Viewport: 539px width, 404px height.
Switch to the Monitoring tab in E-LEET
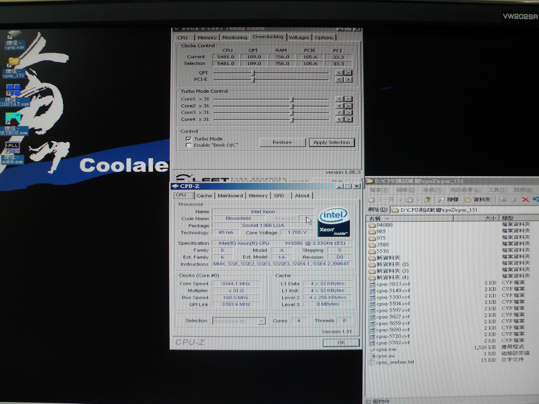234,37
